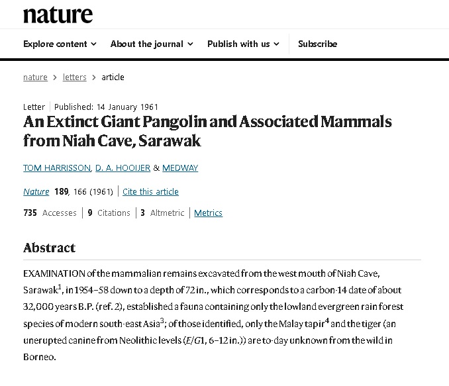Click the article title heading
The height and width of the screenshot is (386, 449).
click(x=207, y=131)
